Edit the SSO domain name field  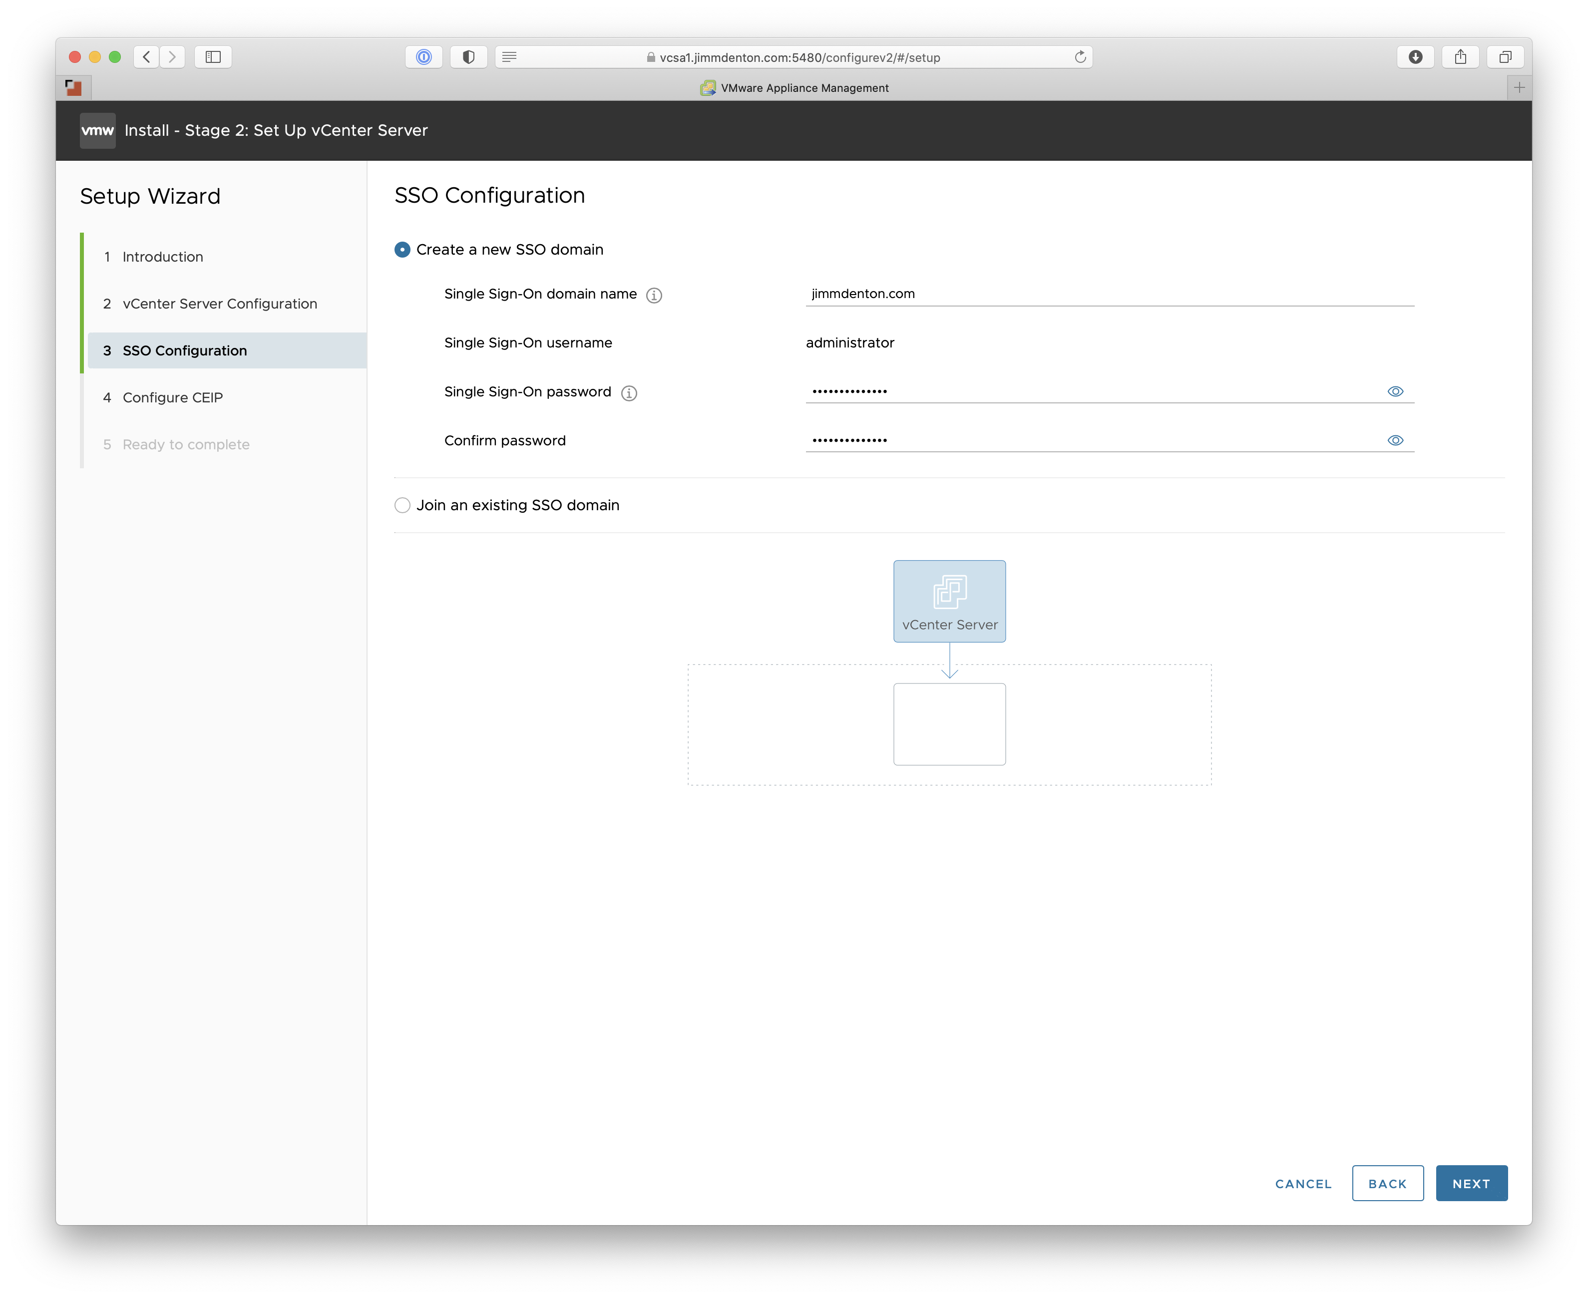click(x=1110, y=294)
